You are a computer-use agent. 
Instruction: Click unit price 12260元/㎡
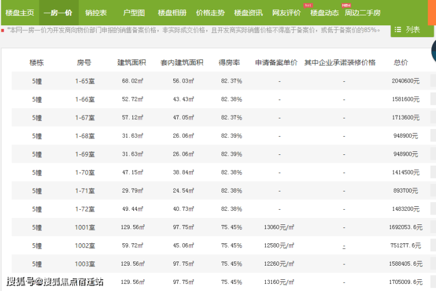[279, 264]
